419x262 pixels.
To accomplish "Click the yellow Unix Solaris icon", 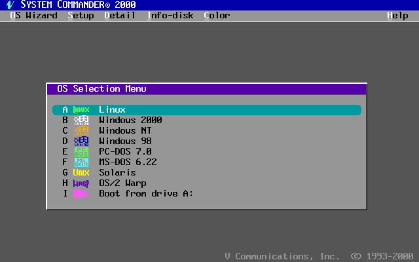I will tap(81, 173).
